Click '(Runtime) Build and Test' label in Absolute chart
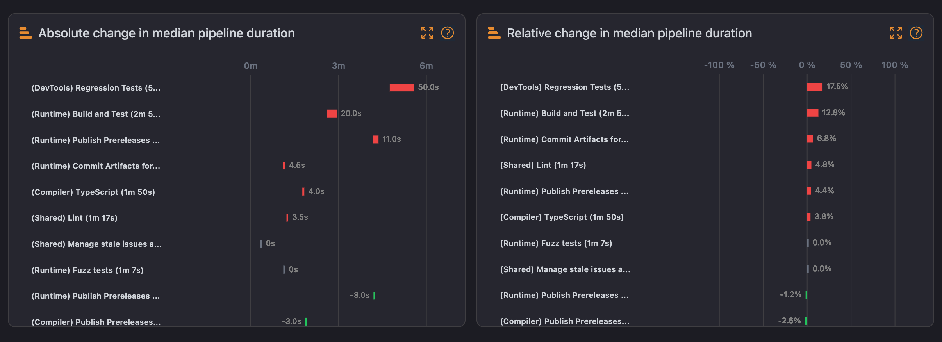The image size is (942, 342). coord(96,114)
